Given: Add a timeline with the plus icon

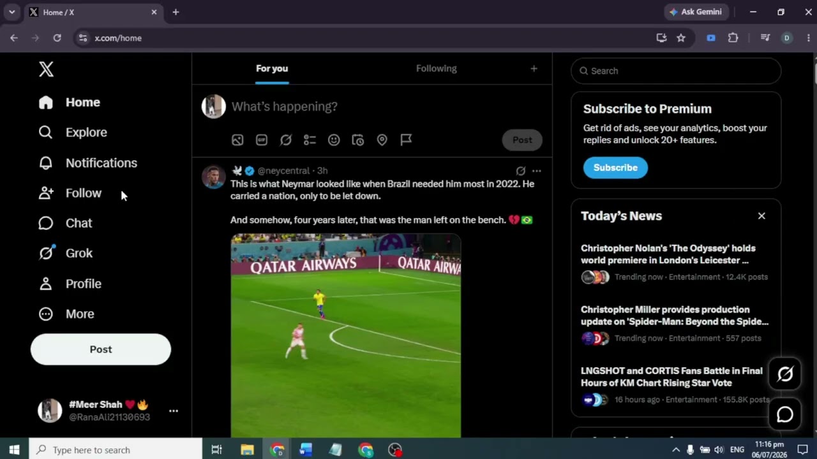Looking at the screenshot, I should 534,69.
